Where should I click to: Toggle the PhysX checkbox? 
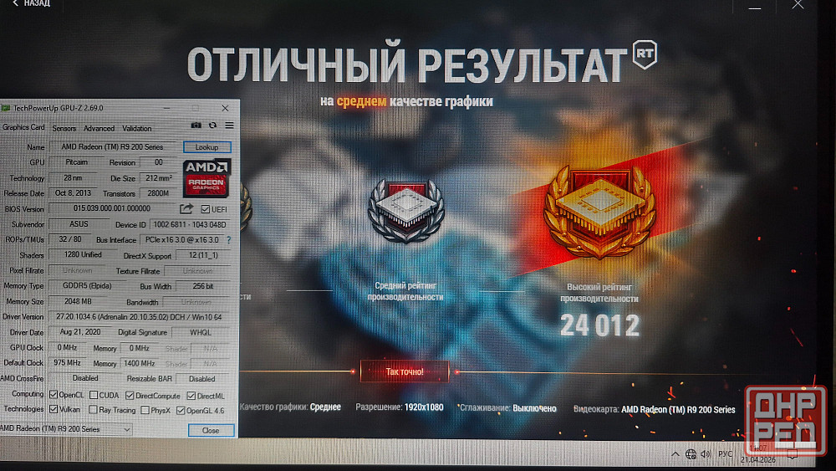pos(145,410)
